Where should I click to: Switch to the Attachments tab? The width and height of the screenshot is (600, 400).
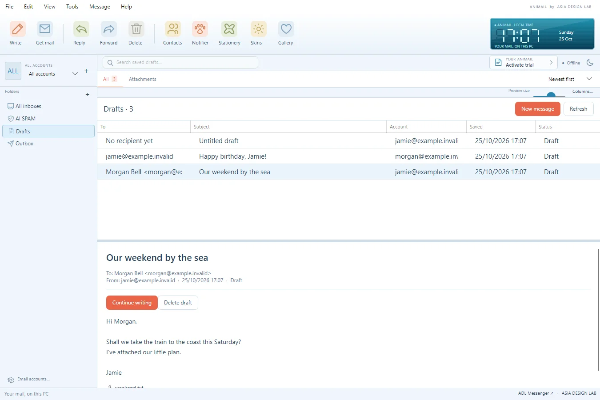[x=143, y=79]
